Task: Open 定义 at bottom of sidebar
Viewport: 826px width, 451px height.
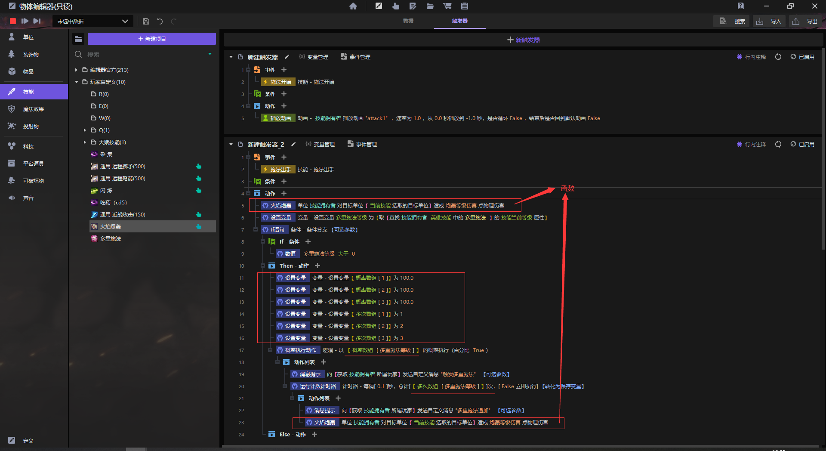Action: 34,441
